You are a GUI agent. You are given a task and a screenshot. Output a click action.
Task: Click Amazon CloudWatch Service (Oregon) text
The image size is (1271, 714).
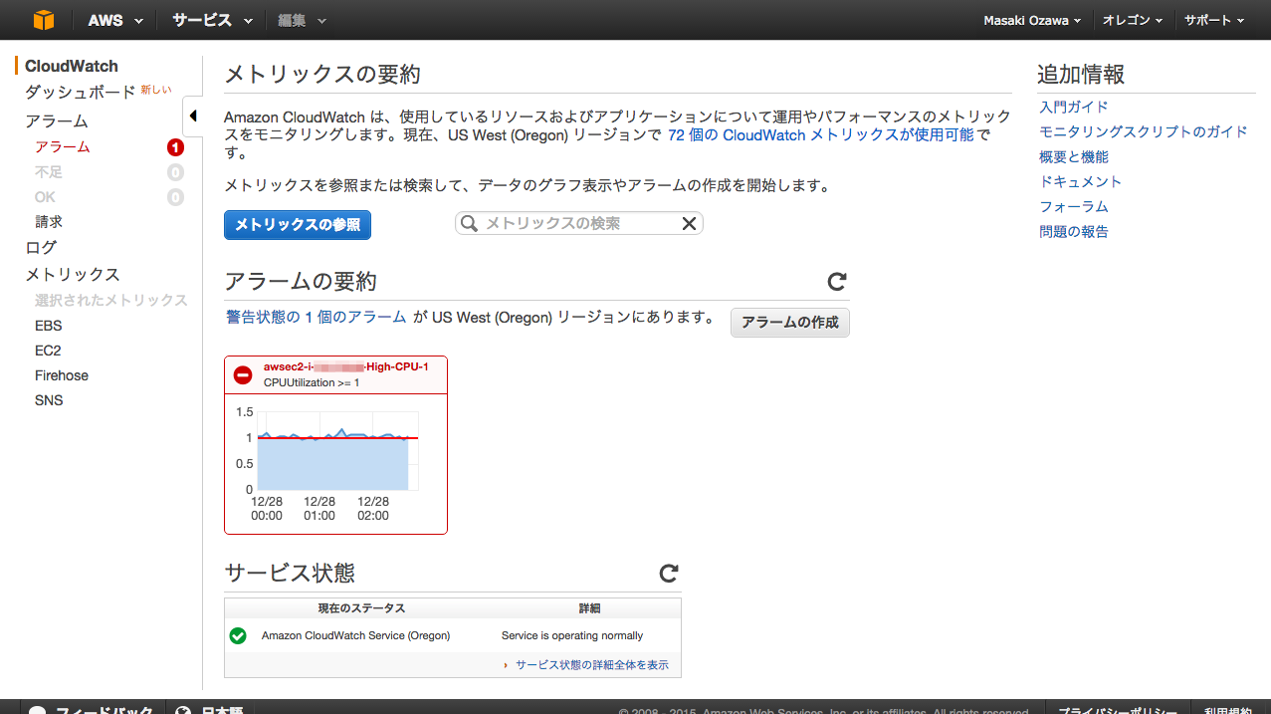tap(355, 635)
